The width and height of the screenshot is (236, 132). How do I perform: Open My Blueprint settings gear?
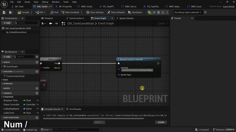click(37, 57)
